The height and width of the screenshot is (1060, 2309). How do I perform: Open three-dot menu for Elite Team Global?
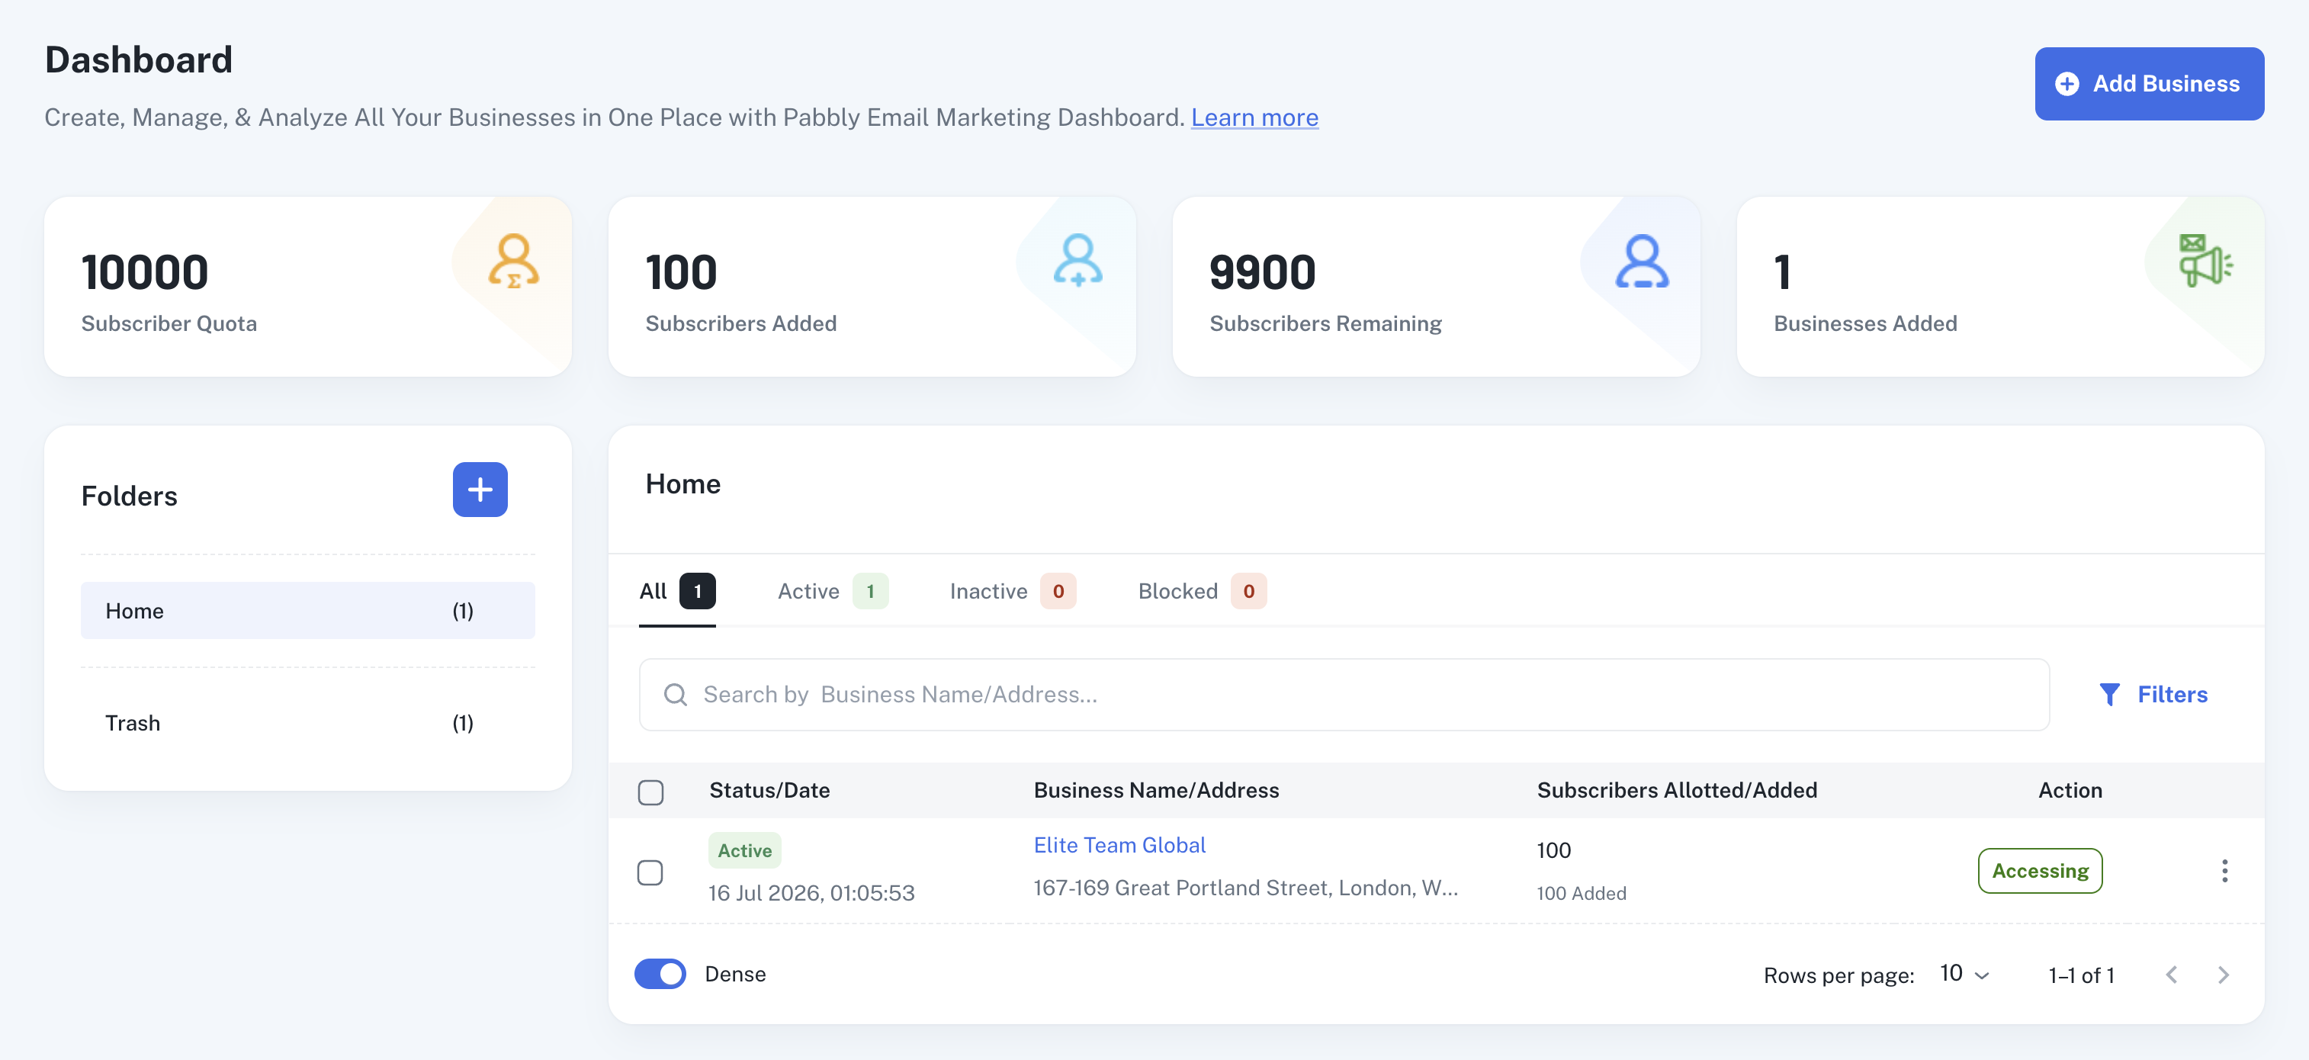point(2224,871)
